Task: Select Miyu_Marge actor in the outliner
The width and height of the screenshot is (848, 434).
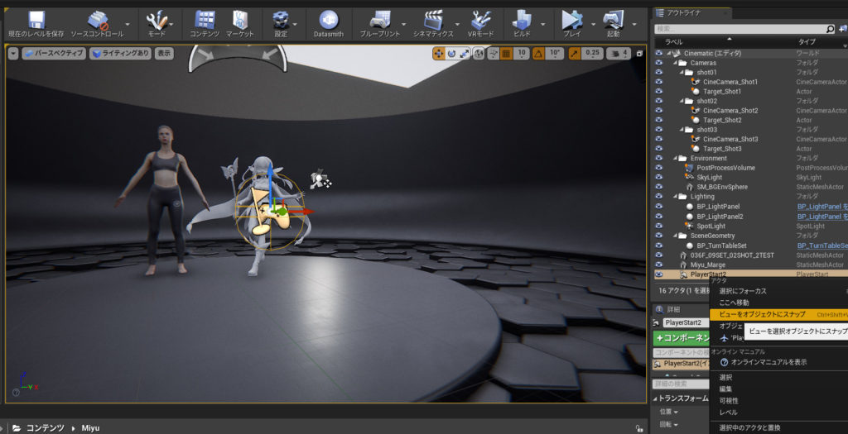Action: click(x=708, y=265)
